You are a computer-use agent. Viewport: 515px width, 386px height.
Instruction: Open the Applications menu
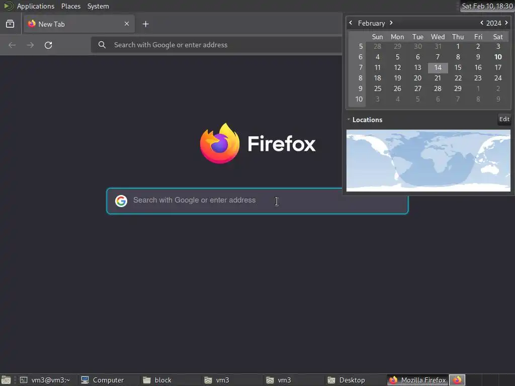tap(36, 6)
